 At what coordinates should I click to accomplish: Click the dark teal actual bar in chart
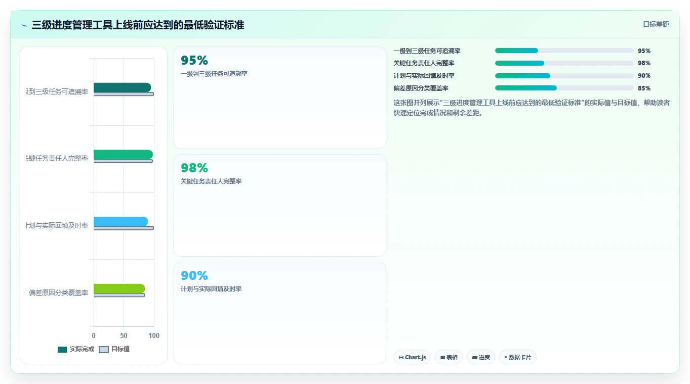(122, 87)
